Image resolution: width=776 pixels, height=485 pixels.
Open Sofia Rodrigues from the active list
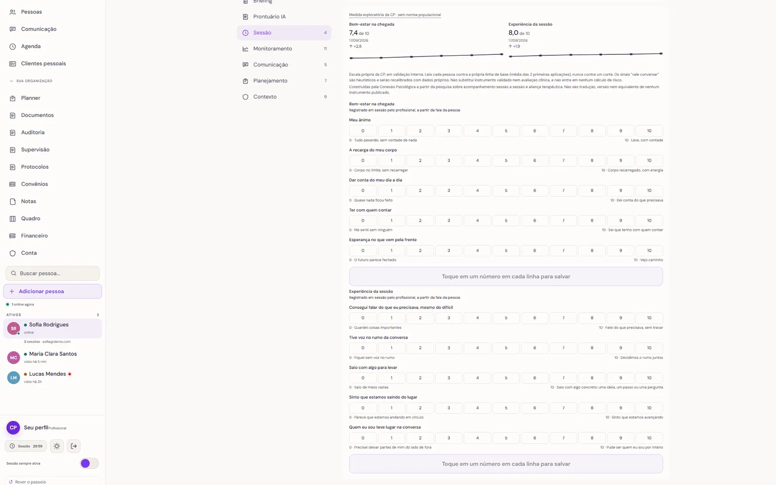click(x=52, y=328)
